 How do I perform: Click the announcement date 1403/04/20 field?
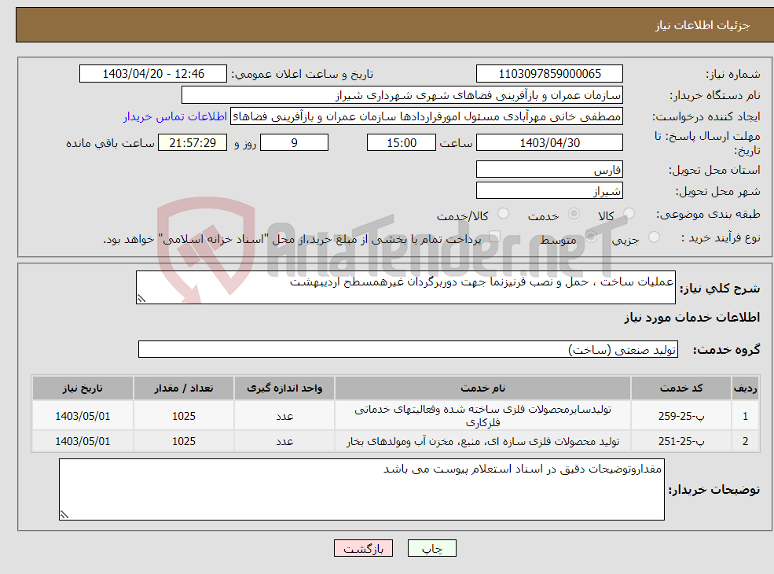pyautogui.click(x=153, y=74)
